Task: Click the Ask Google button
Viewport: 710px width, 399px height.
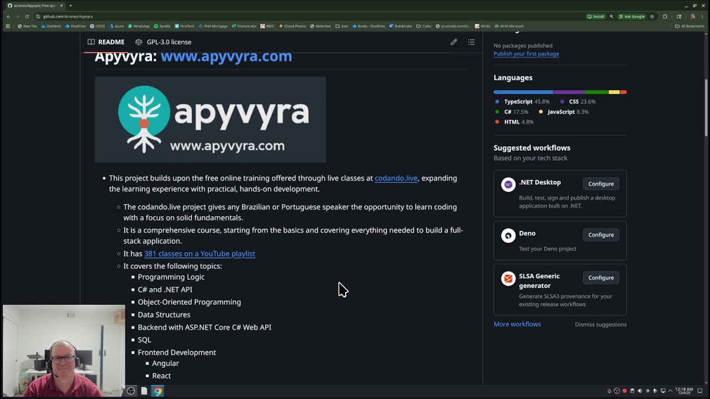Action: coord(632,17)
